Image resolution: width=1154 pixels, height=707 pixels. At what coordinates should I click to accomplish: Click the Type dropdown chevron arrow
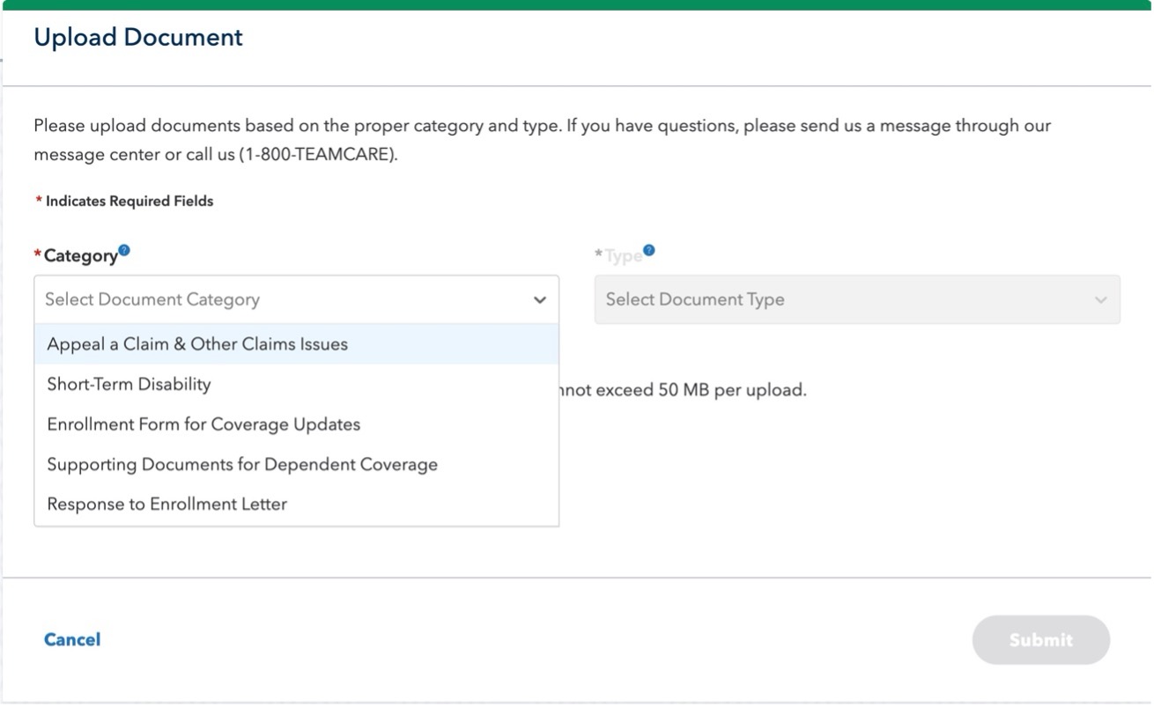(x=1101, y=299)
